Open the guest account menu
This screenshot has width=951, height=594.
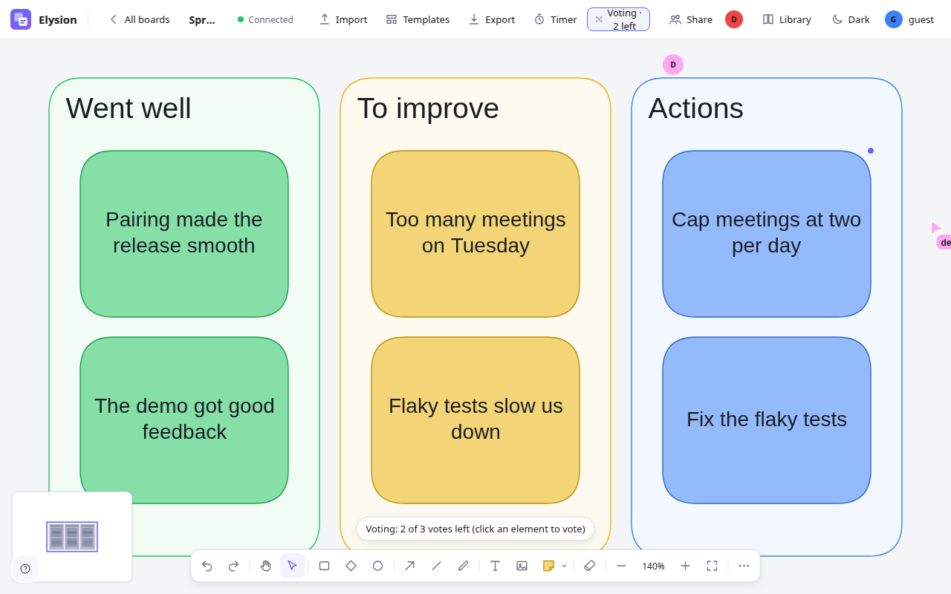(x=909, y=19)
